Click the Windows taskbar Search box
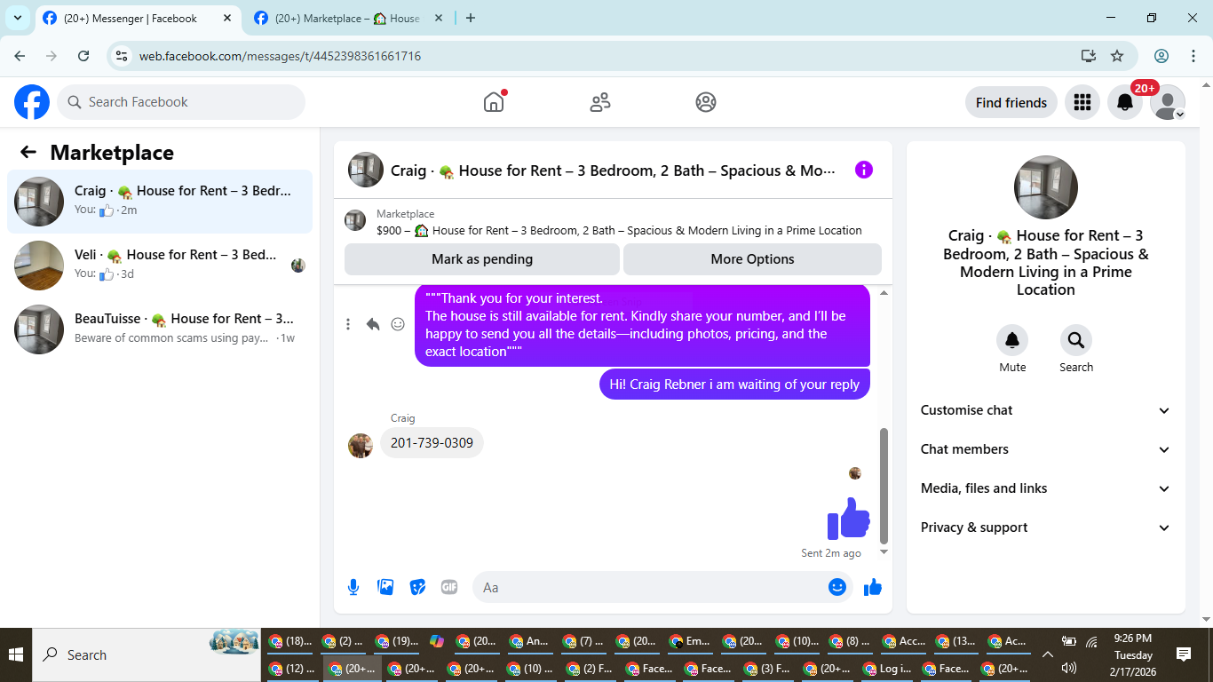Screen dimensions: 1213x682 (147, 654)
